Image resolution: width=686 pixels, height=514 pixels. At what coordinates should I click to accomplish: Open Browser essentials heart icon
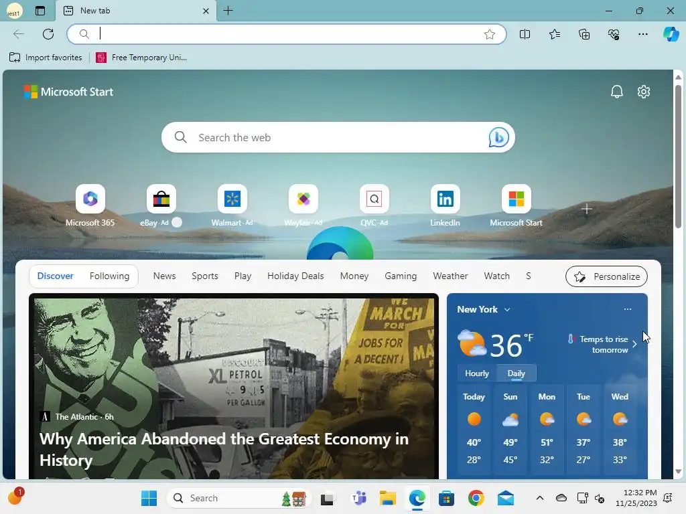pos(614,34)
